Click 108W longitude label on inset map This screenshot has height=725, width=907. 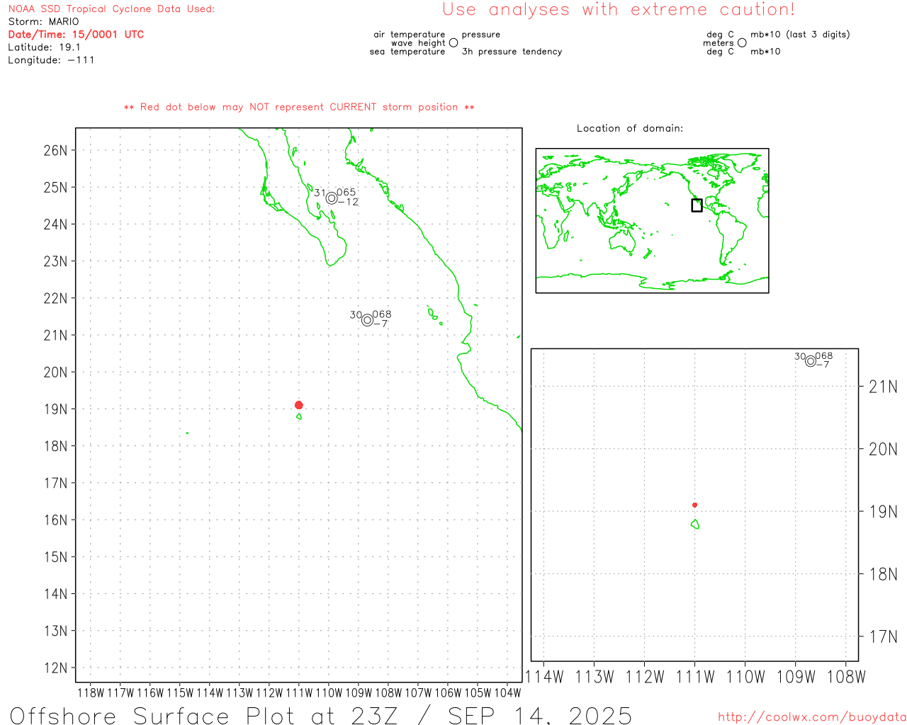[846, 677]
